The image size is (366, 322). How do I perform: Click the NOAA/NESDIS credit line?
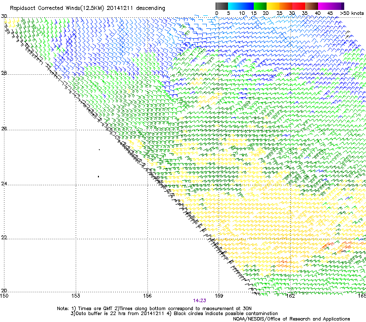click(291, 319)
